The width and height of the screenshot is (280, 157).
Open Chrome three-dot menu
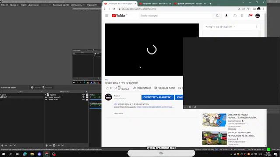point(263,9)
